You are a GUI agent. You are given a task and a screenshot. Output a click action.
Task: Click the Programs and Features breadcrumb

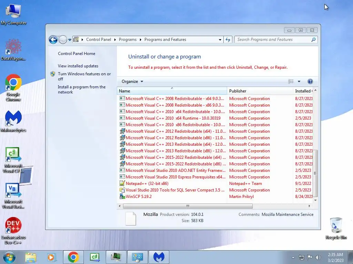click(165, 40)
